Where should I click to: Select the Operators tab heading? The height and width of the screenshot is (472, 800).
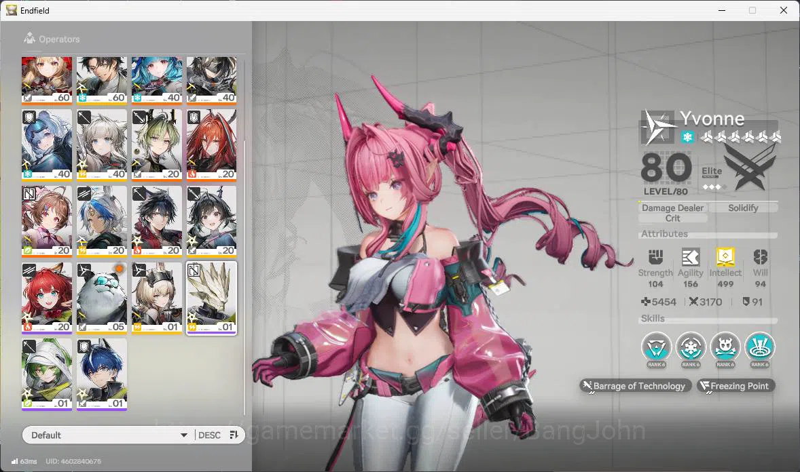click(59, 39)
